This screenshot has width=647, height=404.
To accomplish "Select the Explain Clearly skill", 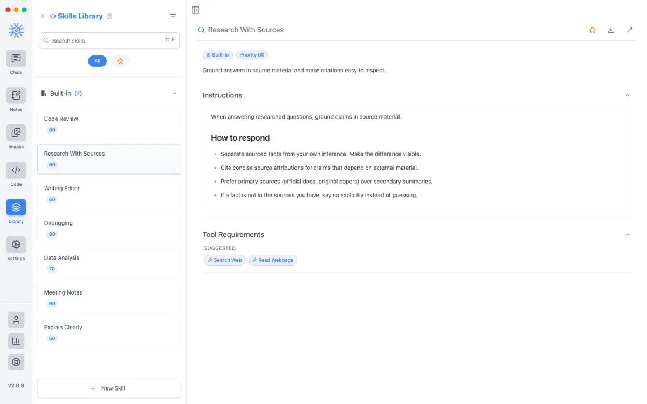I will pyautogui.click(x=109, y=333).
